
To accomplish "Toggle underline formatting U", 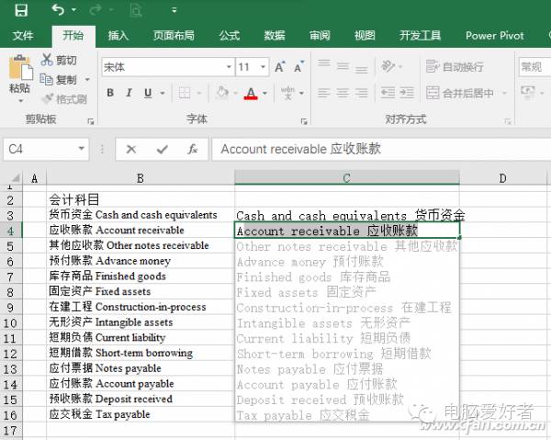I will 148,93.
